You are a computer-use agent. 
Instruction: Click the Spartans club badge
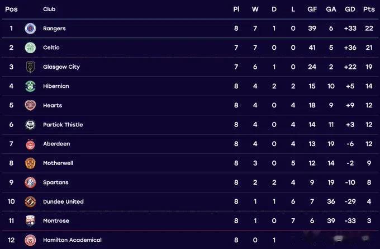30,182
